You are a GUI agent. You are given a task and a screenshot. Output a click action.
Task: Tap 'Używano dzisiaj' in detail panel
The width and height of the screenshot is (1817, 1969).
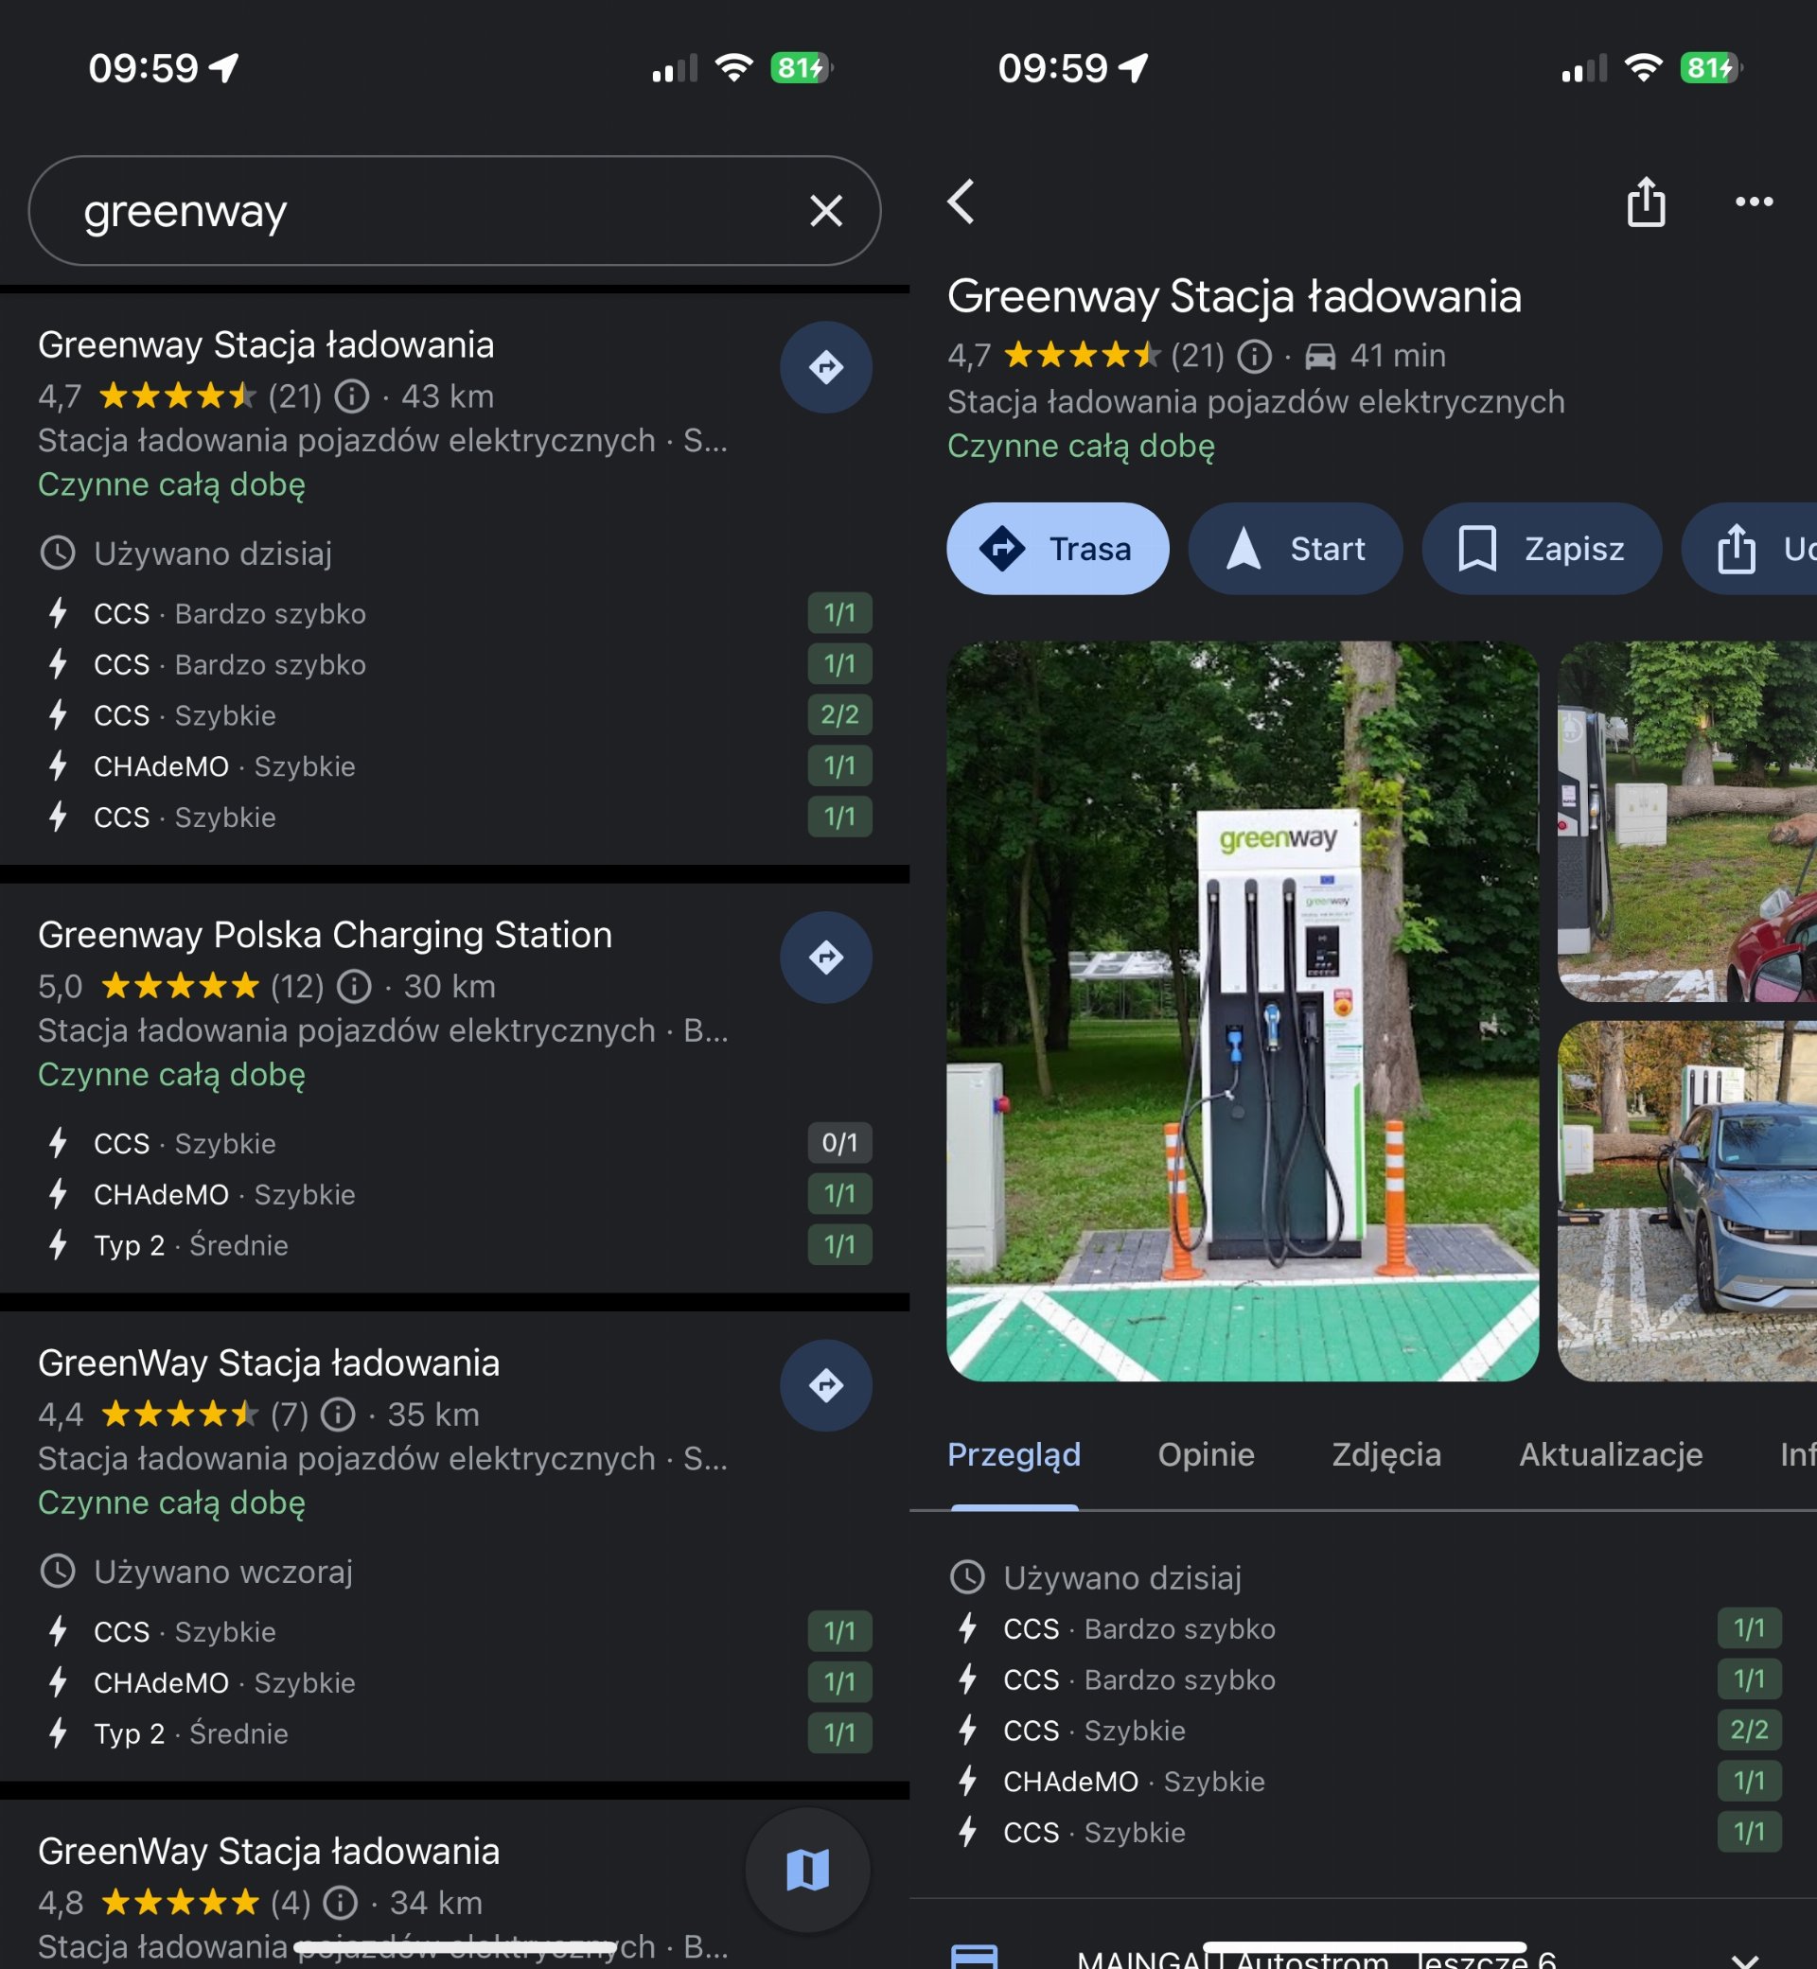1121,1578
